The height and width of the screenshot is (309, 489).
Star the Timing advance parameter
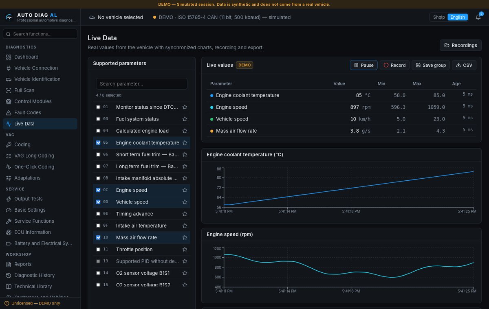coord(185,214)
